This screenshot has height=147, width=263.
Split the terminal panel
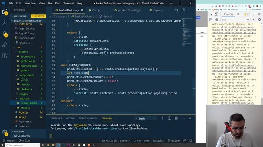coord(170,118)
